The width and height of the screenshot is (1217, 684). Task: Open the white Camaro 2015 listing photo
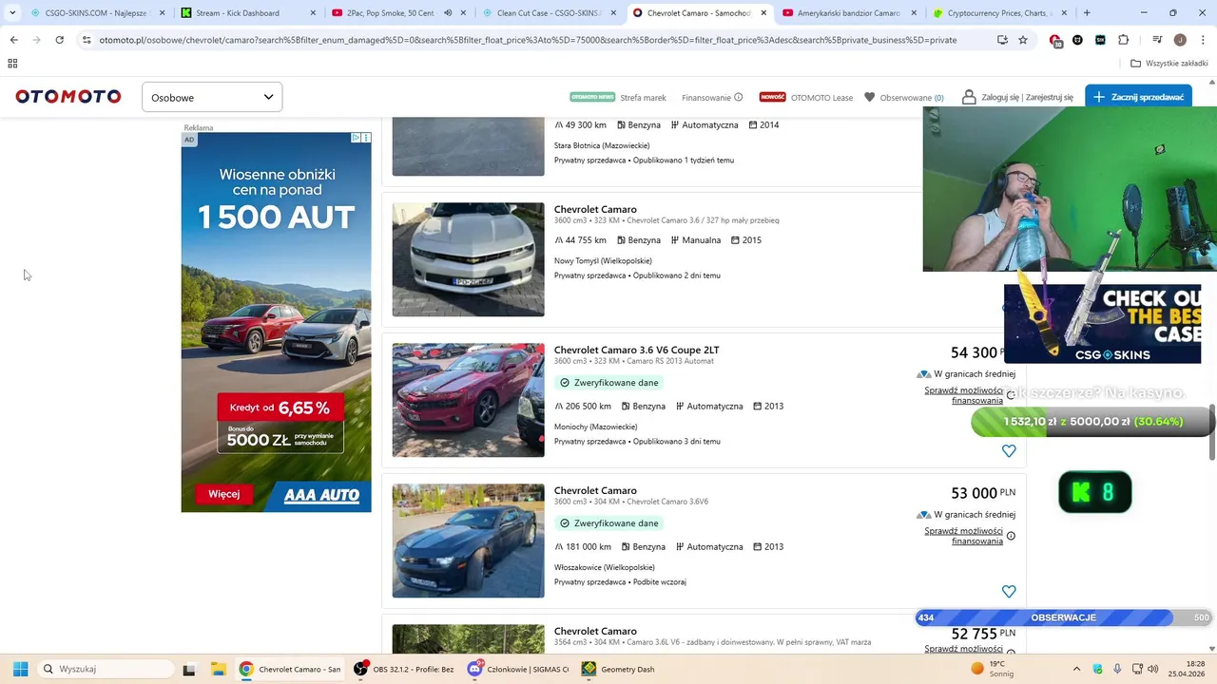coord(468,259)
